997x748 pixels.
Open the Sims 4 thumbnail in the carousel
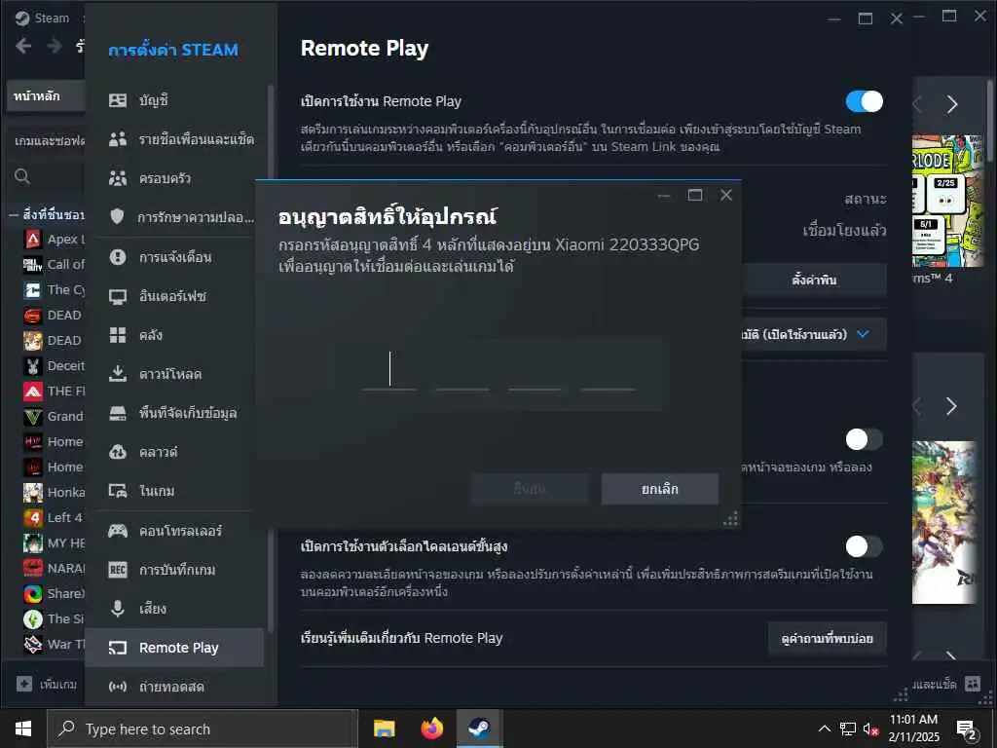pyautogui.click(x=947, y=201)
